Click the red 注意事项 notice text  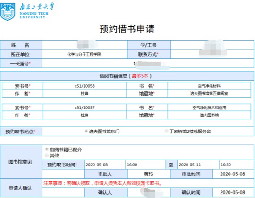tap(102, 183)
